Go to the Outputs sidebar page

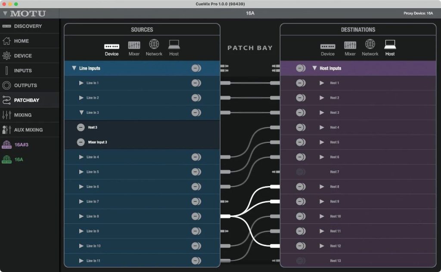pyautogui.click(x=25, y=85)
